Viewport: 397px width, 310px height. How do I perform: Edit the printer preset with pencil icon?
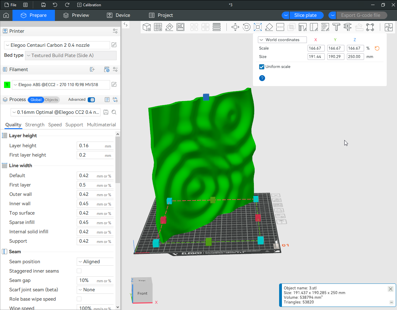click(114, 45)
